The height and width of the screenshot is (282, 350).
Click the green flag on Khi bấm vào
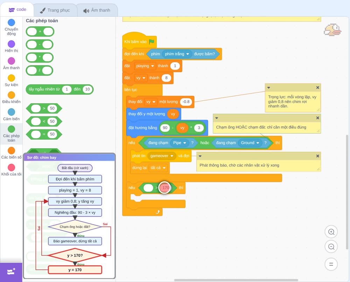point(152,42)
